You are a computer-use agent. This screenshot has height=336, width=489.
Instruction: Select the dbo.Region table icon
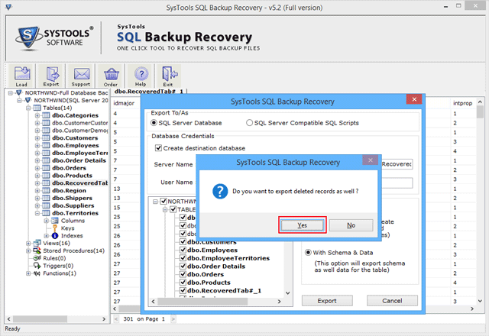(46, 190)
